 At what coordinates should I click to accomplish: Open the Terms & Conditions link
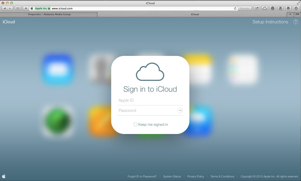pos(222,176)
